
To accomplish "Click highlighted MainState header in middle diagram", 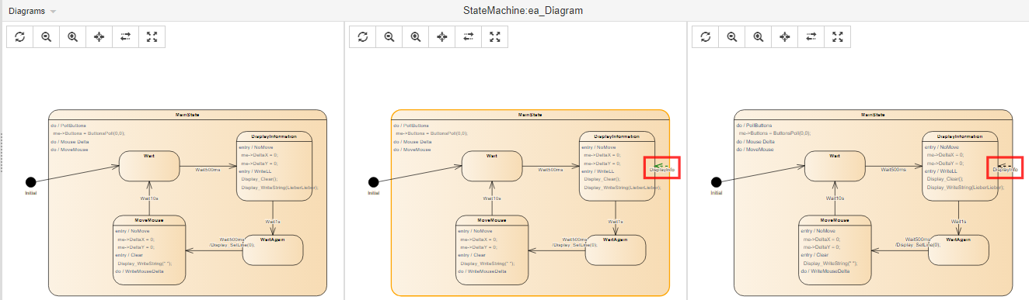I will point(530,115).
